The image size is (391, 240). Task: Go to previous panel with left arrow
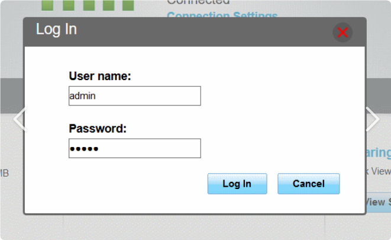(21, 119)
